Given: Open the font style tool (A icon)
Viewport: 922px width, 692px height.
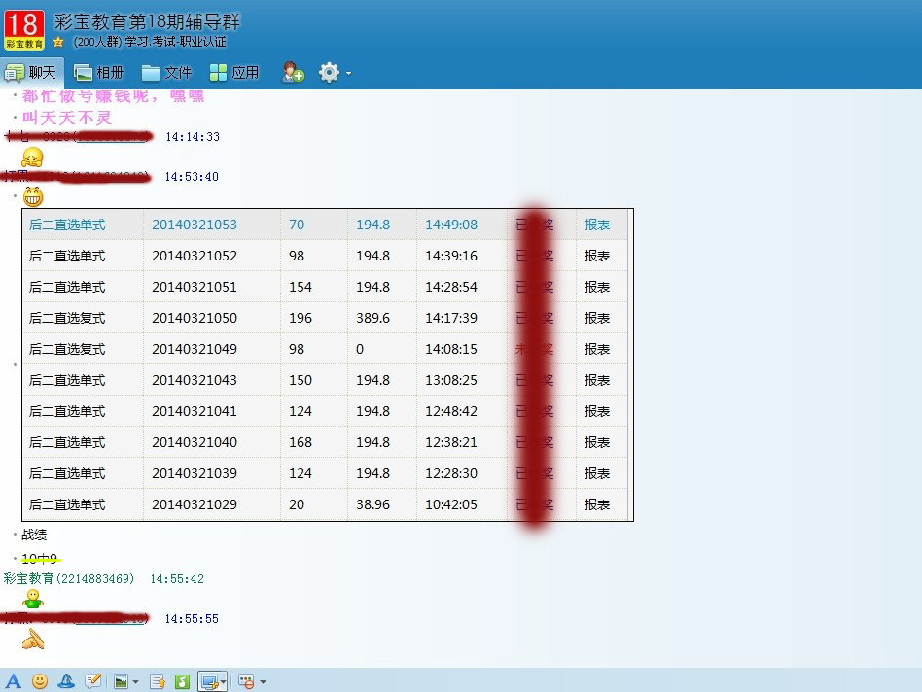Looking at the screenshot, I should tap(14, 681).
